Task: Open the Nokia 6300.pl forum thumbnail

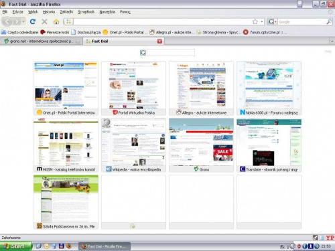Action: (x=269, y=88)
